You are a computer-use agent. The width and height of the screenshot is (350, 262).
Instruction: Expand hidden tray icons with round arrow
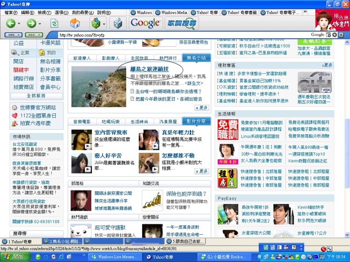tap(260, 257)
